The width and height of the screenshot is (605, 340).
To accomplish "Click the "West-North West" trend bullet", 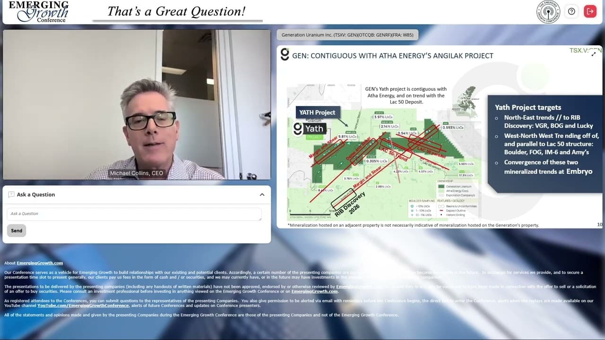I will point(552,144).
